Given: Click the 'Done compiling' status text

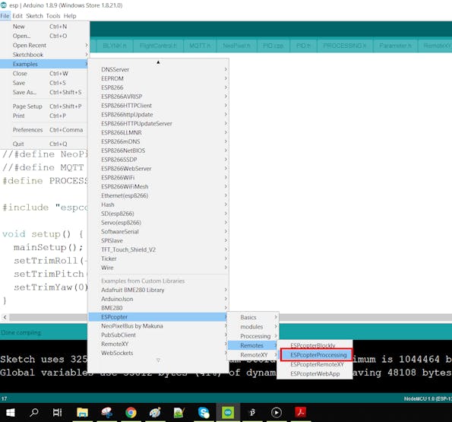Looking at the screenshot, I should click(x=21, y=332).
